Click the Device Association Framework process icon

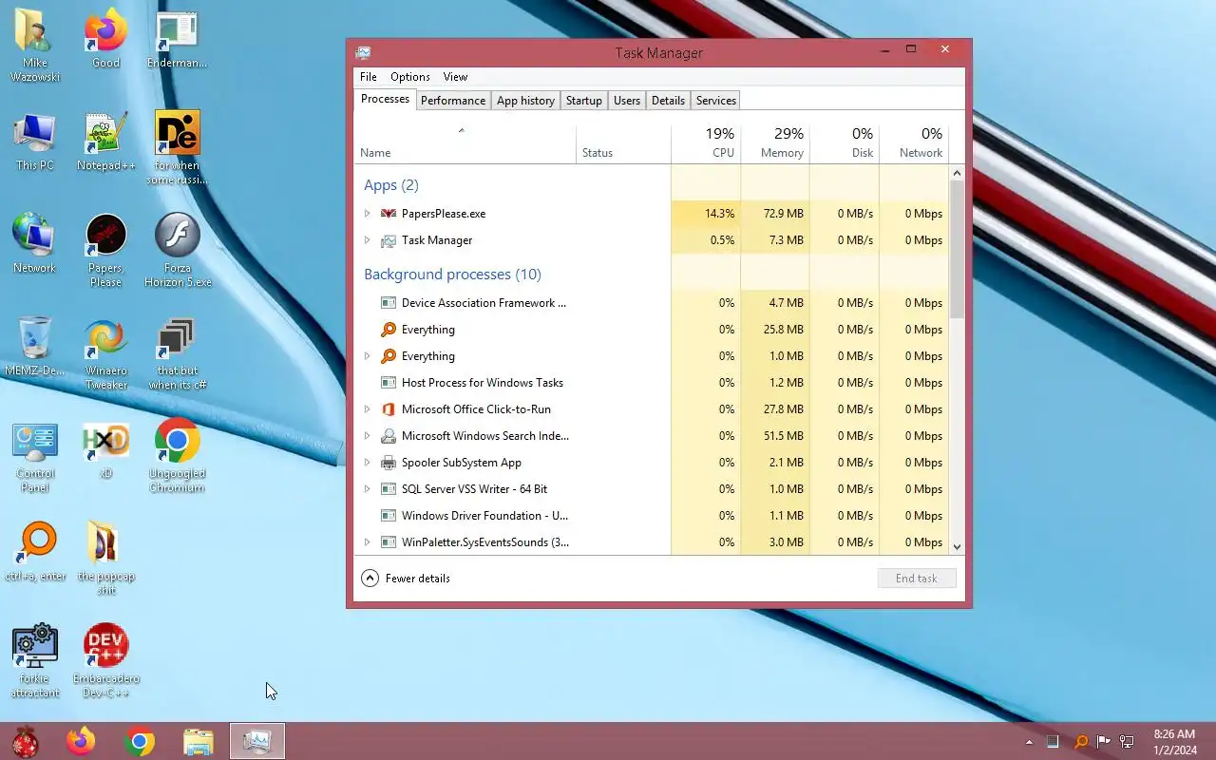coord(388,303)
